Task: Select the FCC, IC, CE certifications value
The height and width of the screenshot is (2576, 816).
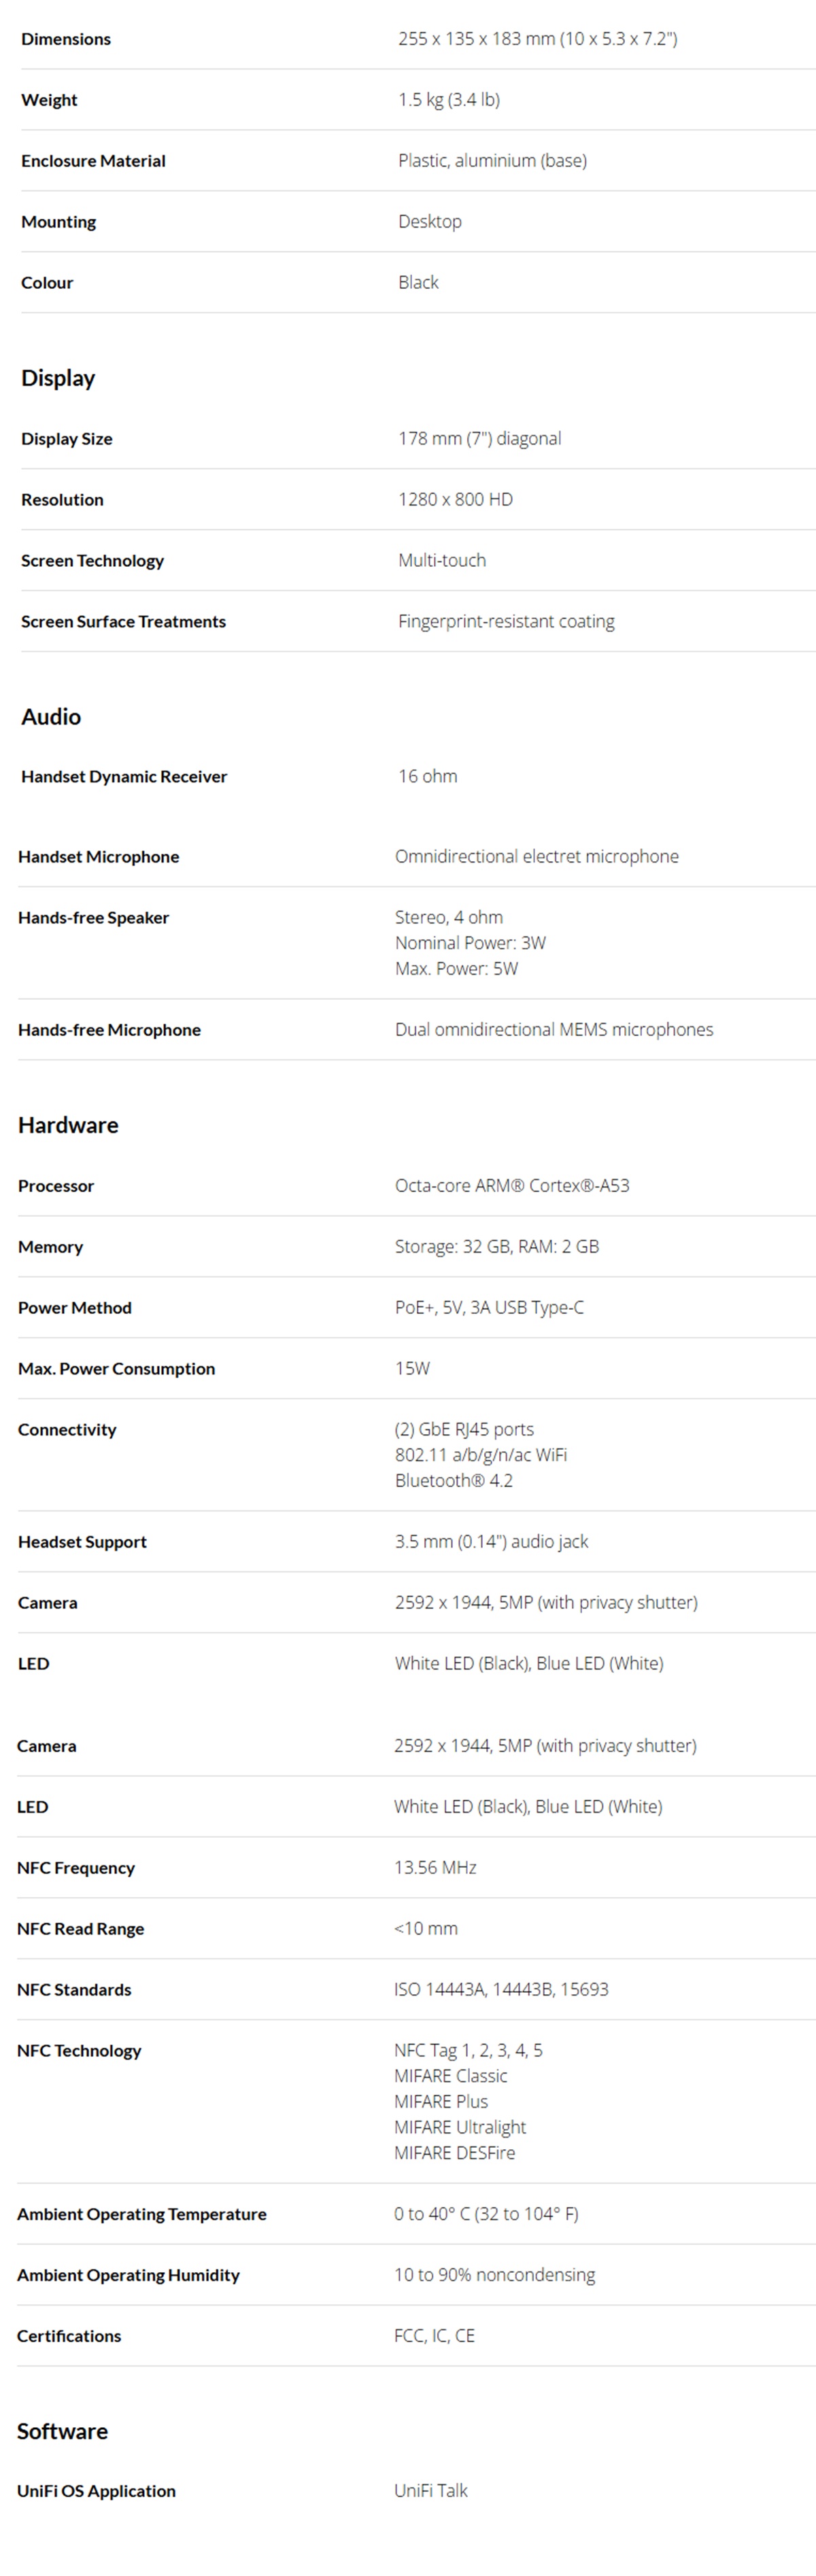Action: [434, 2336]
